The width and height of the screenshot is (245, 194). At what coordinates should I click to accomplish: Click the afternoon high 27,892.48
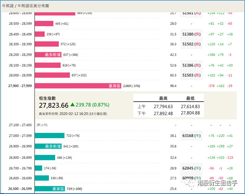[163, 113]
